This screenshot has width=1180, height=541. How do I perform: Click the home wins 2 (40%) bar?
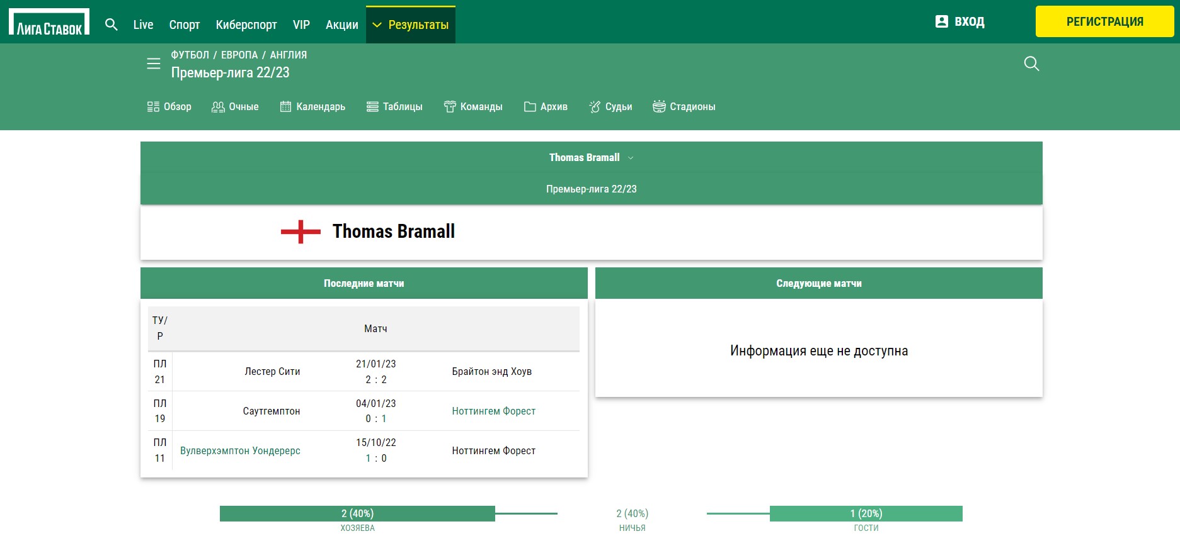[x=357, y=513]
